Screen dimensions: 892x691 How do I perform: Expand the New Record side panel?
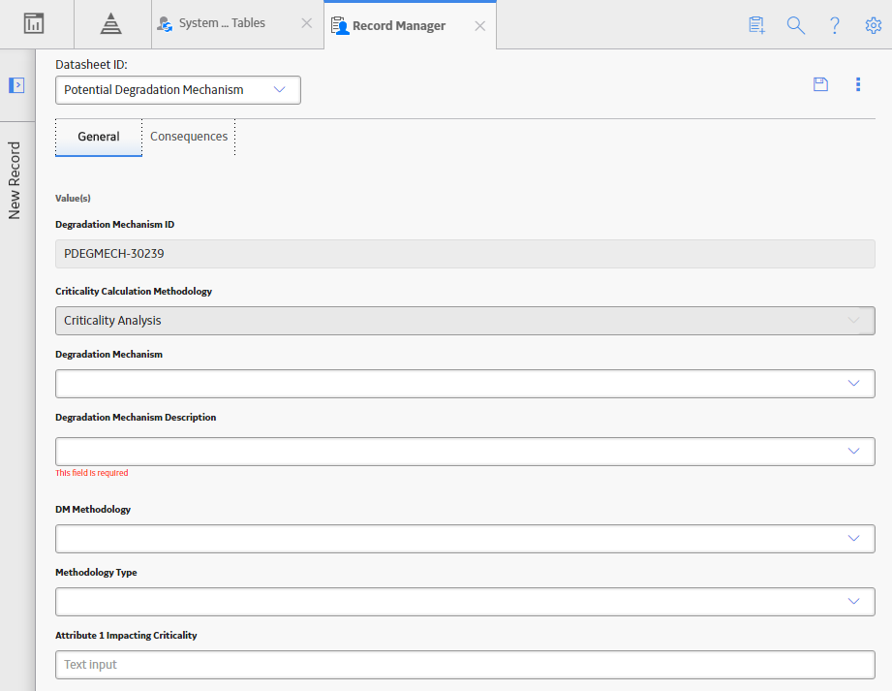coord(16,85)
